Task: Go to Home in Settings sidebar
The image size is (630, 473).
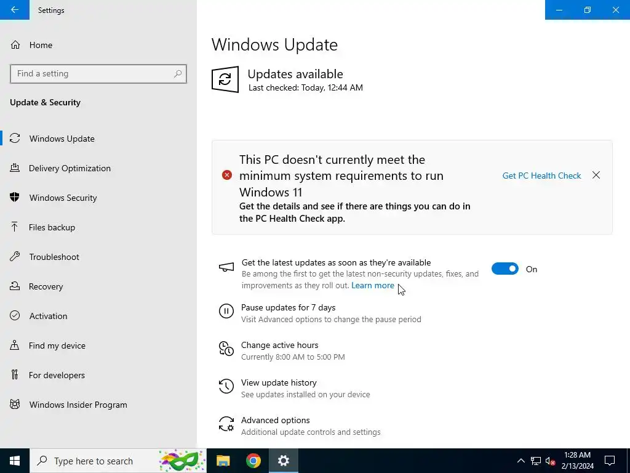Action: 98,44
